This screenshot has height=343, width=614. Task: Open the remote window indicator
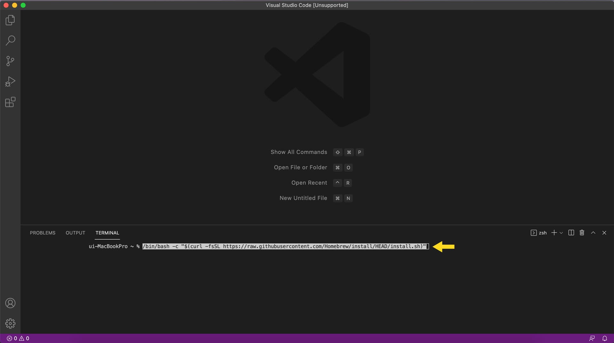point(592,338)
